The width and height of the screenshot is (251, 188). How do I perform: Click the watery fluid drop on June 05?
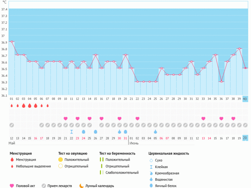155,132
